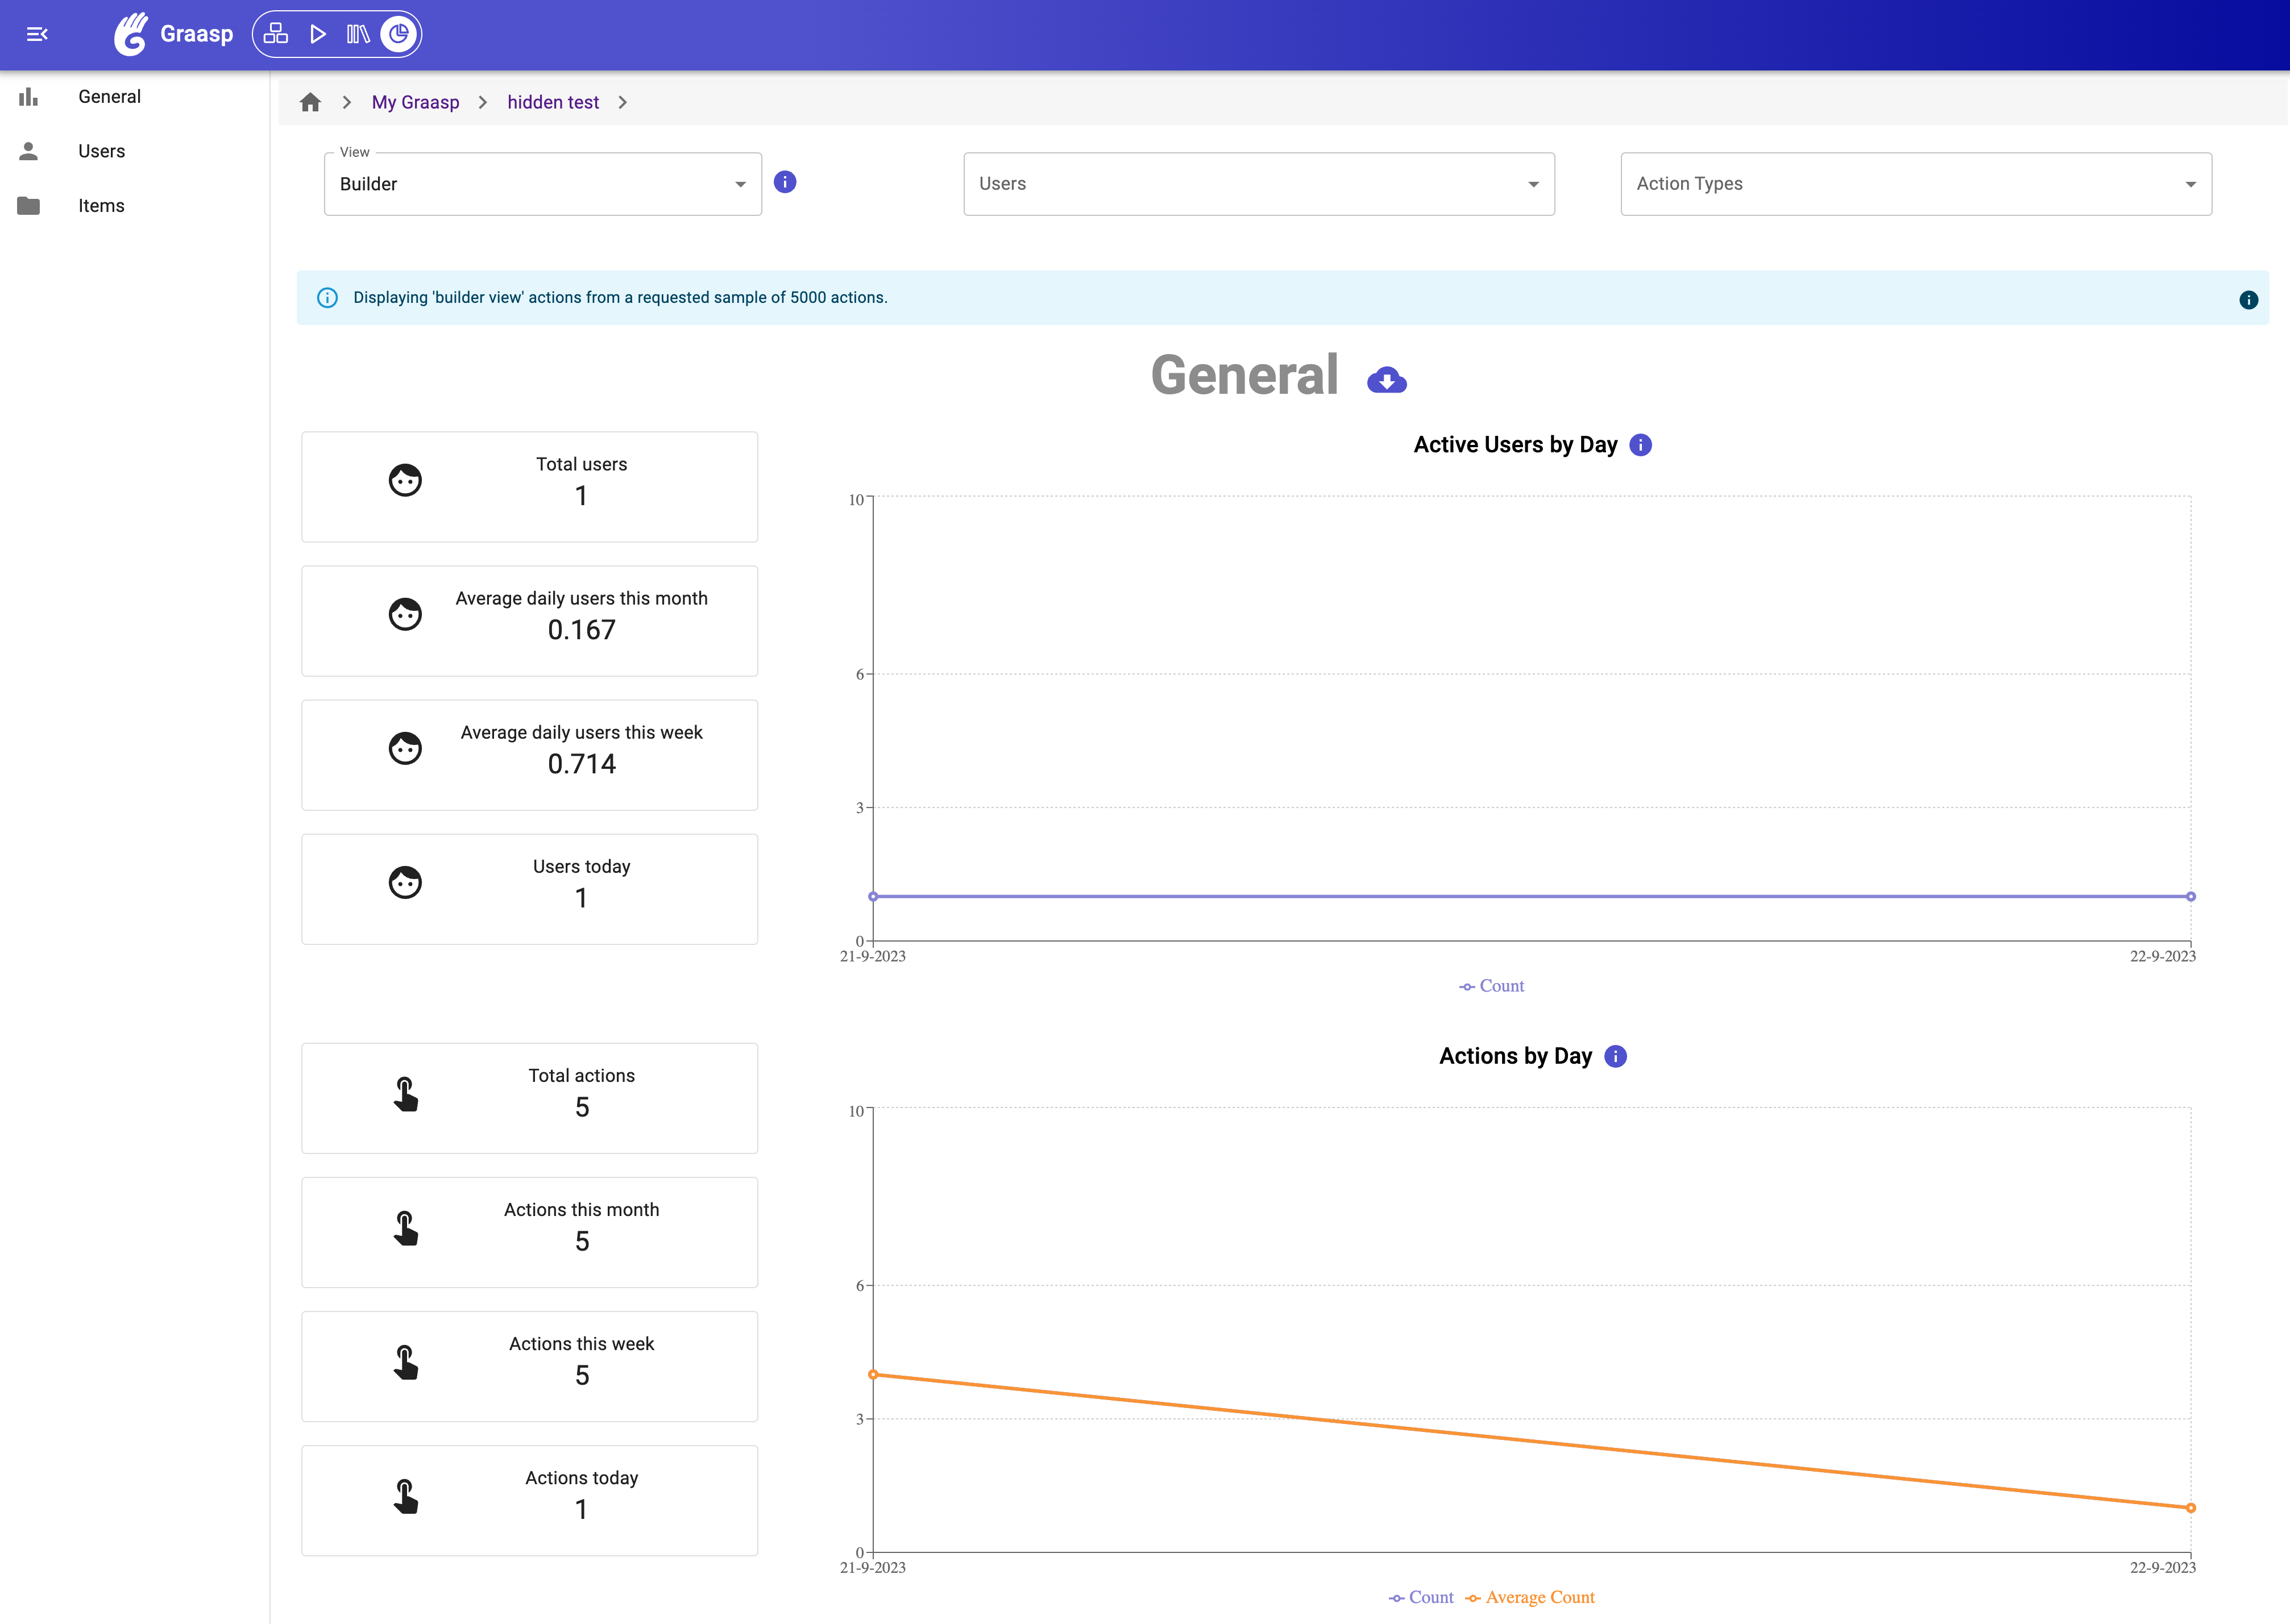
Task: Click the Active Users by Day title
Action: coord(1515,445)
